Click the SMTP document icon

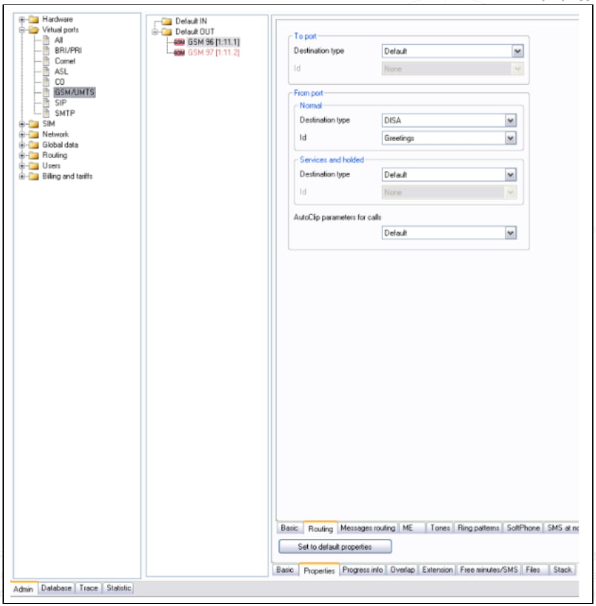[x=46, y=113]
